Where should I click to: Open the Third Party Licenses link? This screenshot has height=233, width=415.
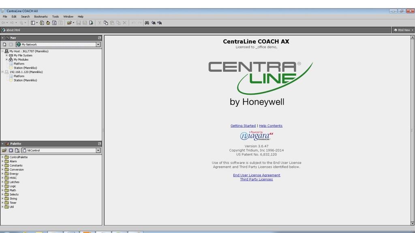[x=257, y=179]
